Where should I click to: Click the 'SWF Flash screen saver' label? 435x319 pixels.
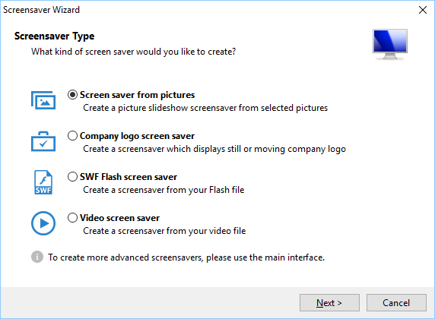tap(129, 177)
